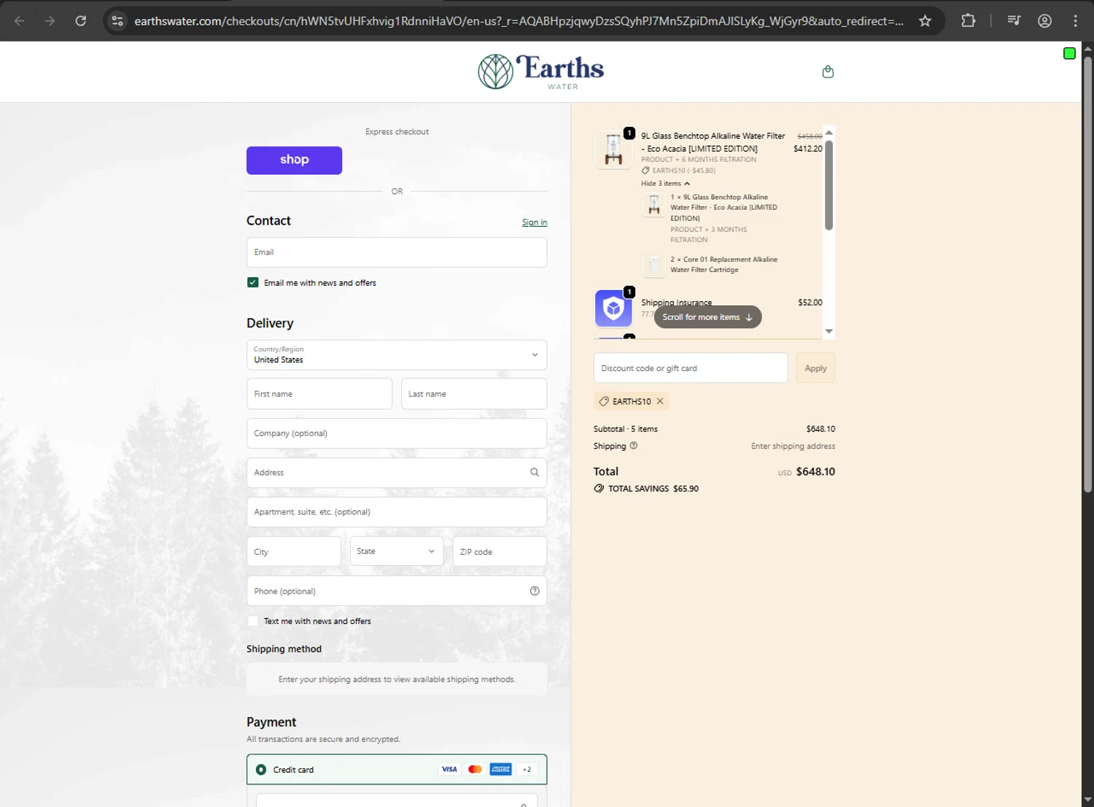This screenshot has height=807, width=1094.
Task: Open the Country/Region dropdown
Action: click(397, 355)
